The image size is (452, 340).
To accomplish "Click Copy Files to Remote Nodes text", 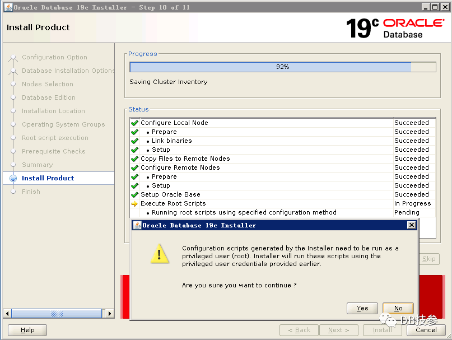I will coord(185,159).
